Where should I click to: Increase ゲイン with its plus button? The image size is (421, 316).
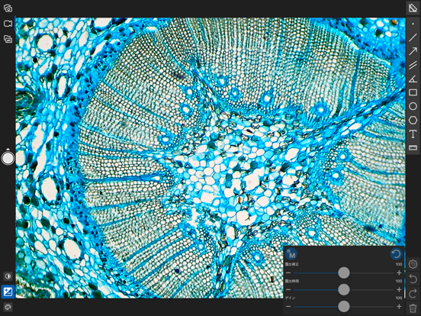pyautogui.click(x=399, y=307)
